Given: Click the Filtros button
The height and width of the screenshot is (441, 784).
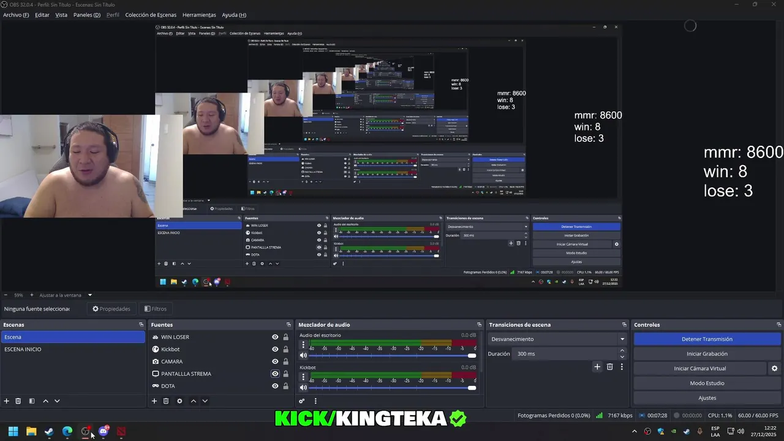Looking at the screenshot, I should coord(155,309).
